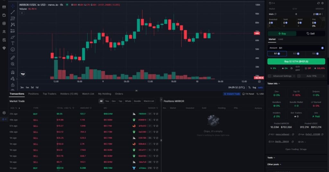329x172 pixels.
Task: Expand the Auto TPSL chevron
Action: (323, 76)
